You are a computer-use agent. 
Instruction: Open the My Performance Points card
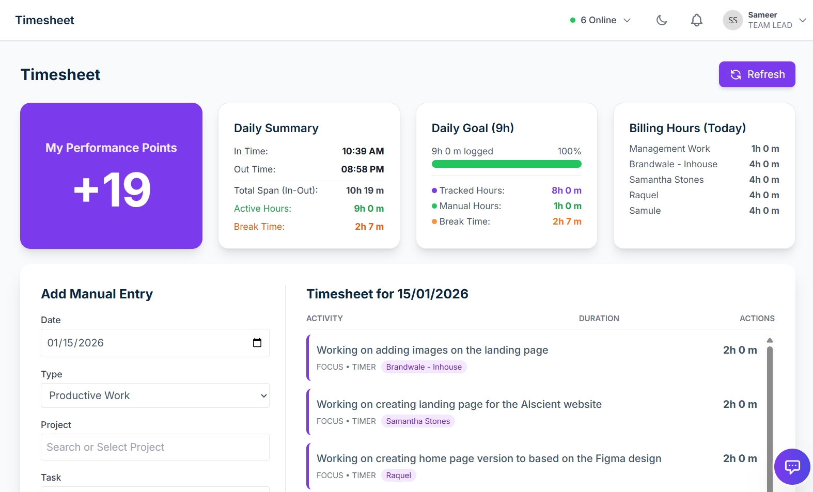[x=111, y=176]
